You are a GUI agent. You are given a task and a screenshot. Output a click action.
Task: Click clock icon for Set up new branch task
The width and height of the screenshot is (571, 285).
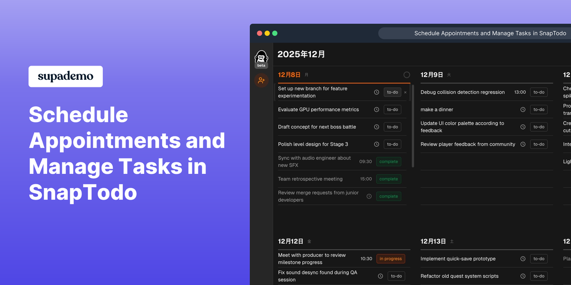click(x=376, y=92)
